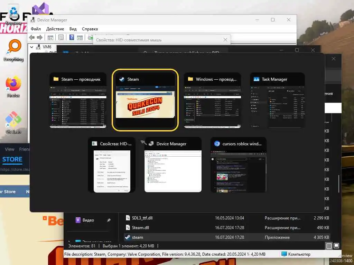Screen dimensions: 354x265
Task: Select the 'Steam — проводник' window preview
Action: pos(78,100)
